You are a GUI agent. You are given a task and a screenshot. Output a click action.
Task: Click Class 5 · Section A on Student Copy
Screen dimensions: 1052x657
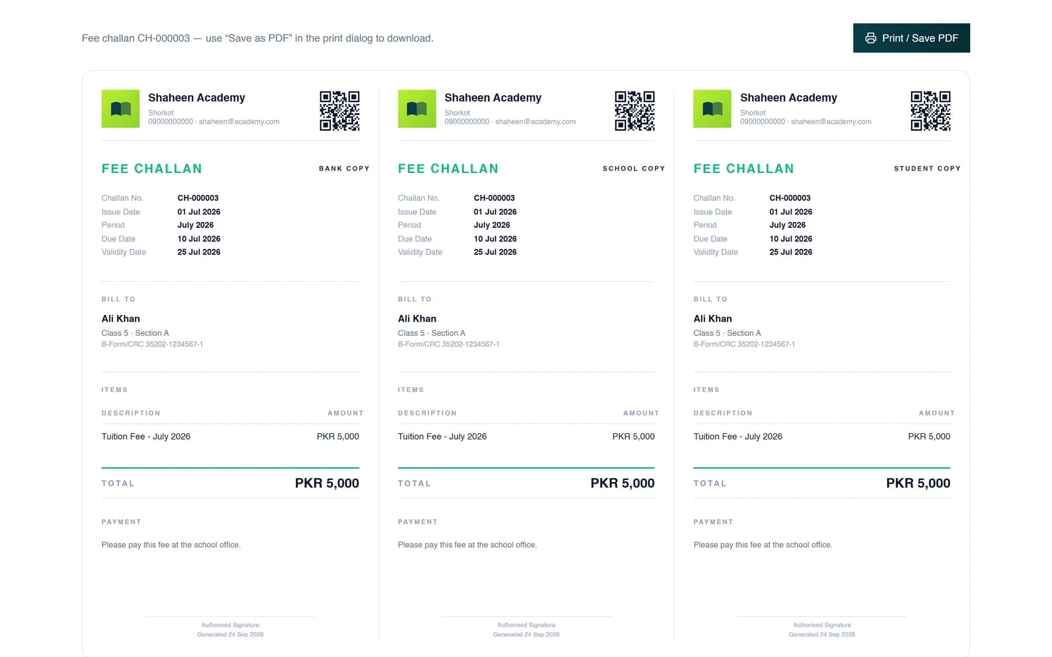coord(727,333)
